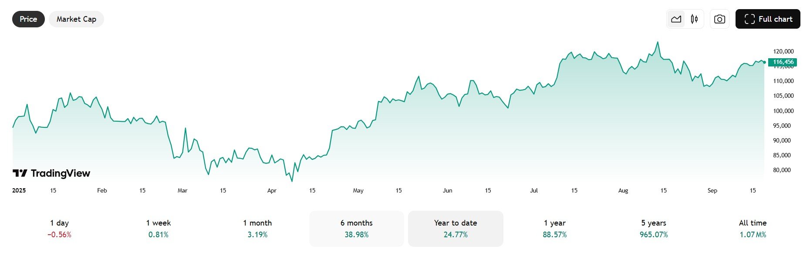Click the Apr marker on time axis
This screenshot has width=810, height=259.
(x=272, y=190)
